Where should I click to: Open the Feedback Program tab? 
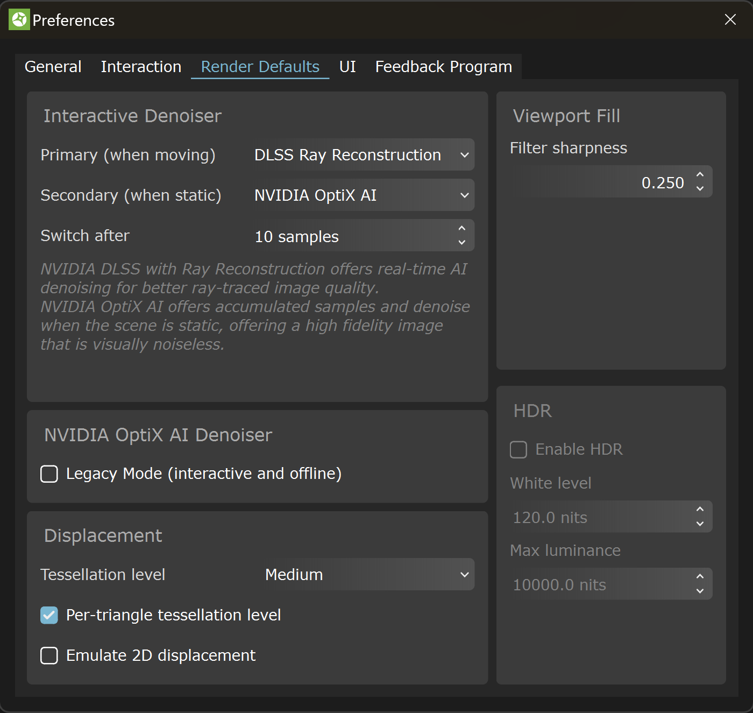tap(444, 67)
